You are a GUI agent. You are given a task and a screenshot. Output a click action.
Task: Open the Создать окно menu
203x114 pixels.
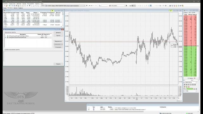click(x=12, y=4)
